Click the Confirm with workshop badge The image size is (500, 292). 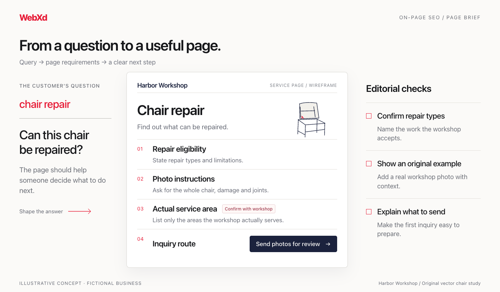[249, 209]
